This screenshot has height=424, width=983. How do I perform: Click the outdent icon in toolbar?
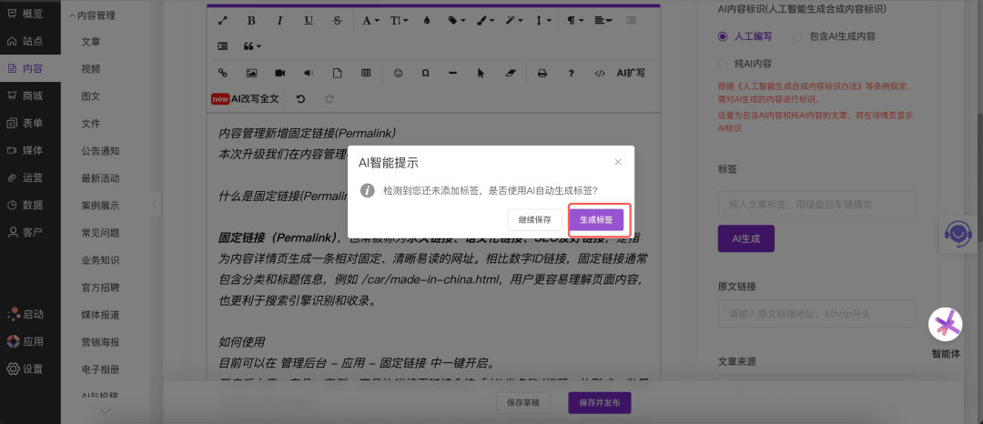(x=631, y=21)
